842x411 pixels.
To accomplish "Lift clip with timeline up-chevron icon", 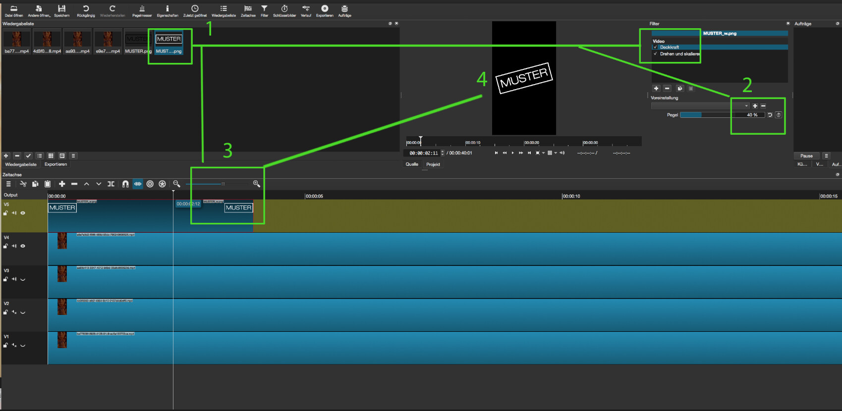I will (x=87, y=184).
